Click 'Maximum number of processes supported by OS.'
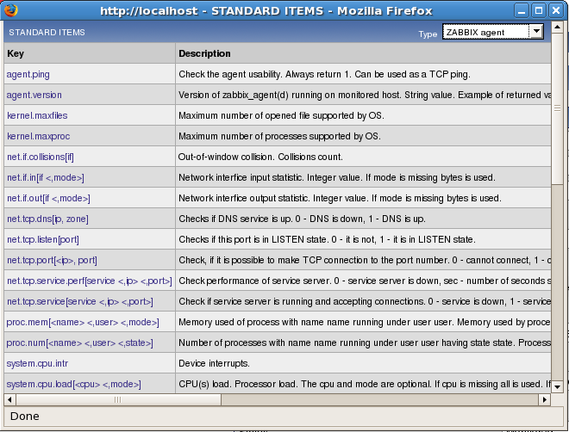The height and width of the screenshot is (432, 569). coord(279,136)
